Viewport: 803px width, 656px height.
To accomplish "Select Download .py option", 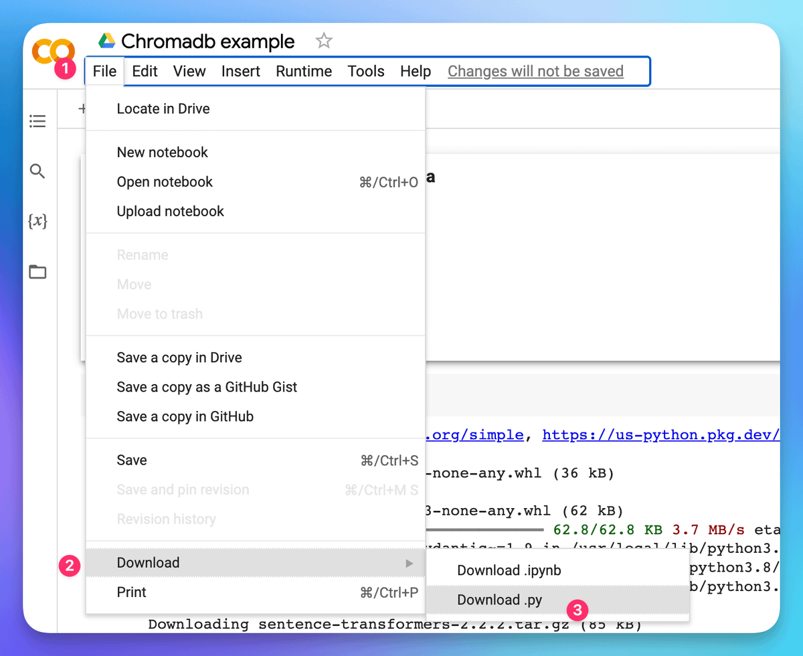I will click(x=499, y=600).
